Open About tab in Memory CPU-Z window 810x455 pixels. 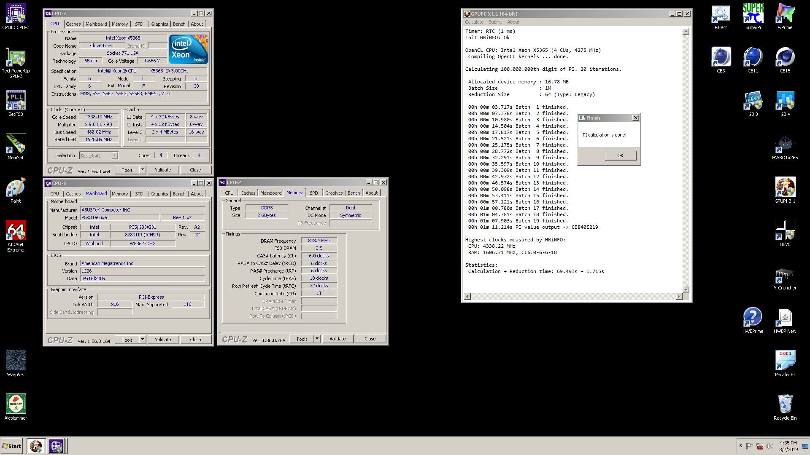click(371, 193)
